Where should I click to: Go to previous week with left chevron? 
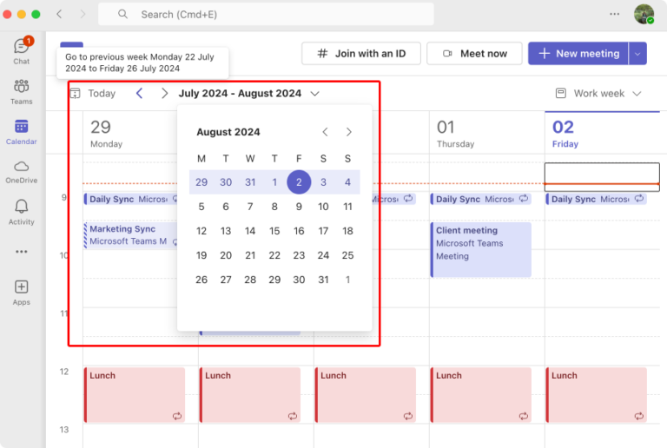[139, 93]
